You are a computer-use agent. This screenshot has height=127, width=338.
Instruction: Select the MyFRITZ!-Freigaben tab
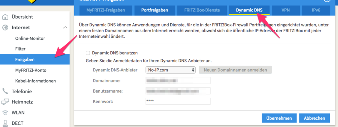click(x=106, y=10)
